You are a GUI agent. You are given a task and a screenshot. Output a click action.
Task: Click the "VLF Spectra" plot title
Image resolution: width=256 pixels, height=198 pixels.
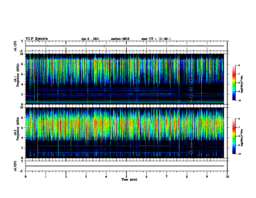tap(37, 39)
